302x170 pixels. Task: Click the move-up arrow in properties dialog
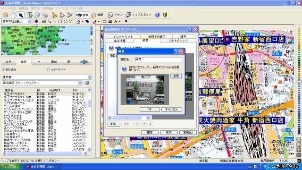(x=144, y=124)
